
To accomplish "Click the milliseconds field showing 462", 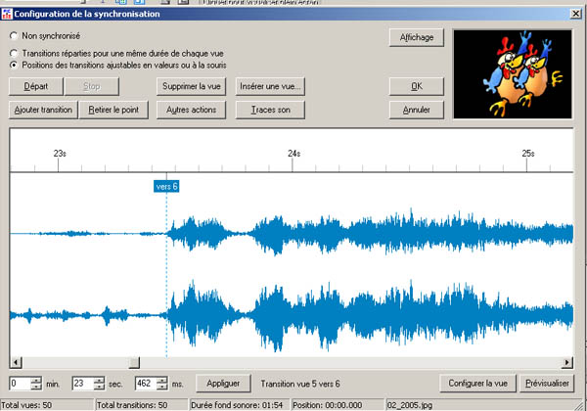I will click(146, 384).
